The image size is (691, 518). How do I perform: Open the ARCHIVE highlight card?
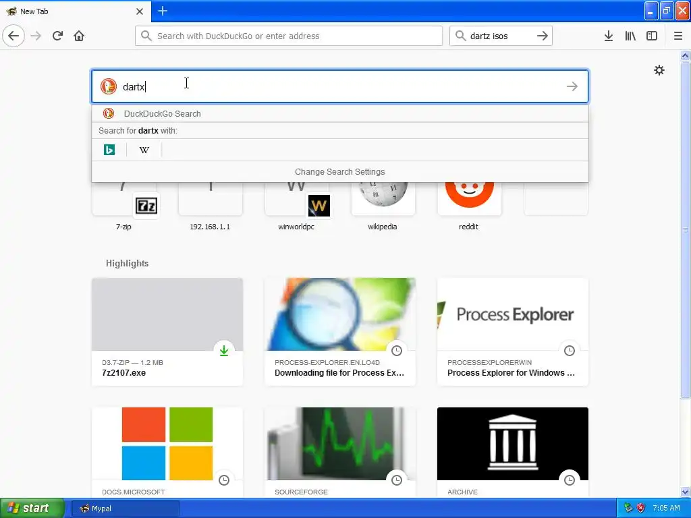point(513,453)
